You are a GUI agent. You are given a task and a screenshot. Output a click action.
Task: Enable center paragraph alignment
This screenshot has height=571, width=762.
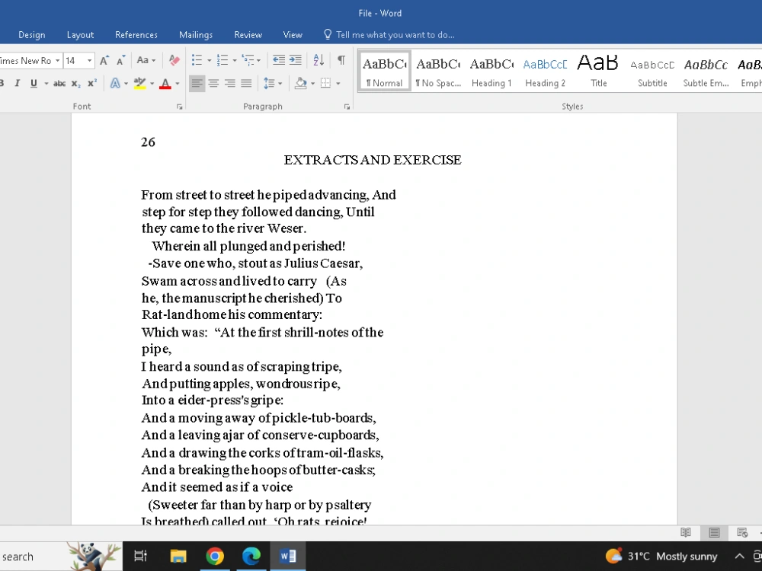coord(214,83)
